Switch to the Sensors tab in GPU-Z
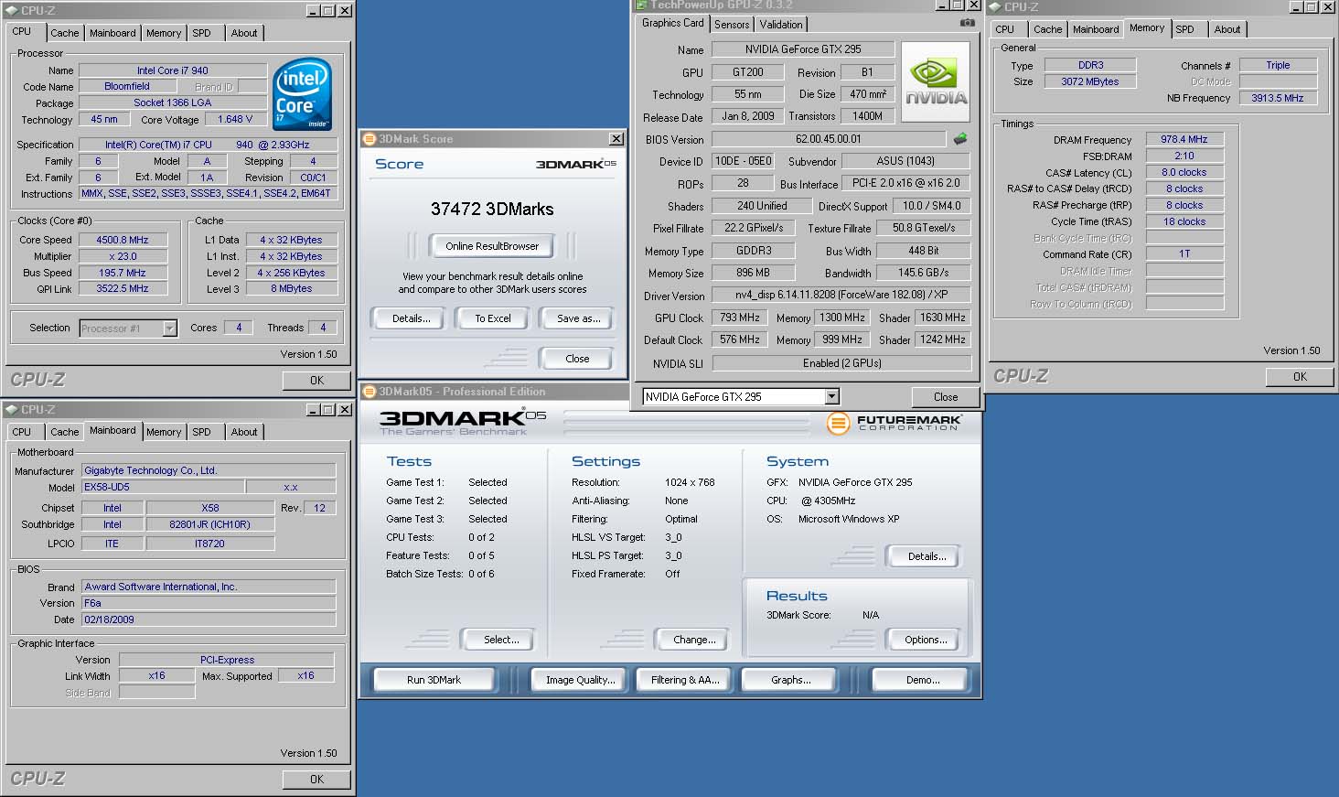Viewport: 1339px width, 797px height. pyautogui.click(x=732, y=25)
